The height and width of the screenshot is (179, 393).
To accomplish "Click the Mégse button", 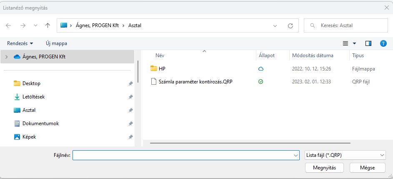I will point(368,167).
